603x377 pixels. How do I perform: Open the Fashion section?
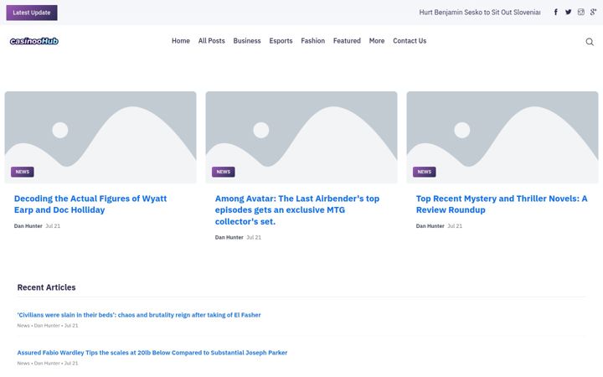[x=312, y=41]
